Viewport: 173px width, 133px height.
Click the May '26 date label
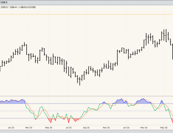[x=164, y=128]
